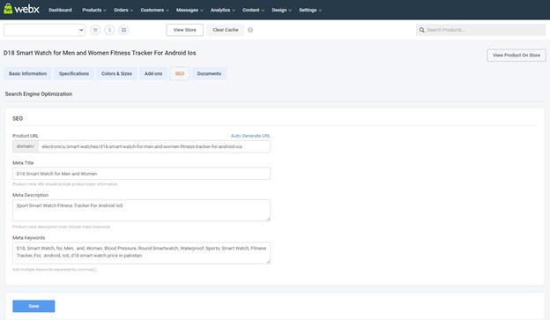Switch to the Colors & Sizes tab
Image resolution: width=550 pixels, height=320 pixels.
(117, 74)
